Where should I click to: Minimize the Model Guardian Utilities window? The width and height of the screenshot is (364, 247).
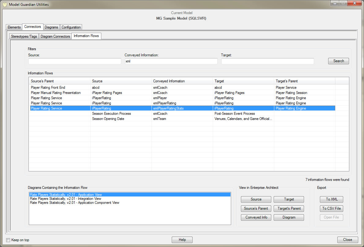coord(335,3)
